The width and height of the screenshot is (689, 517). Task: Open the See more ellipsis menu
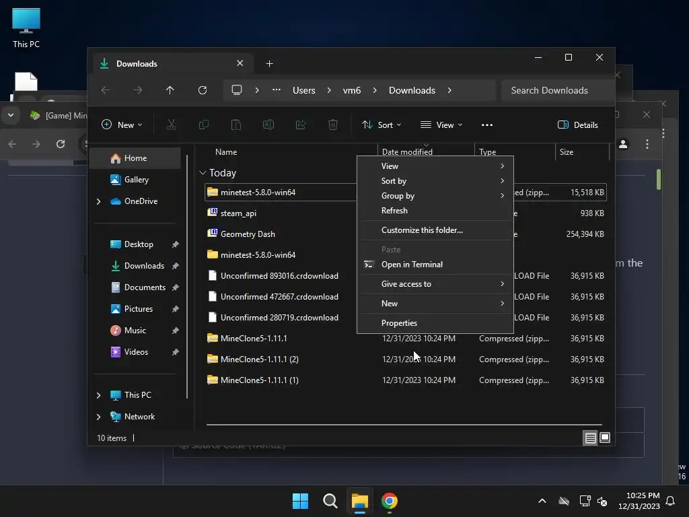pos(487,125)
